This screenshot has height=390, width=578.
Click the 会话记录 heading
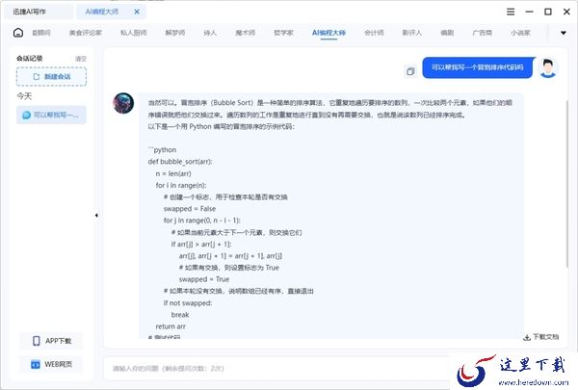click(30, 58)
